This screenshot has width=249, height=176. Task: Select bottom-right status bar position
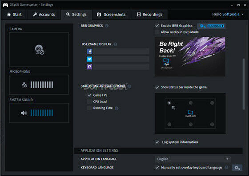[x=212, y=125]
